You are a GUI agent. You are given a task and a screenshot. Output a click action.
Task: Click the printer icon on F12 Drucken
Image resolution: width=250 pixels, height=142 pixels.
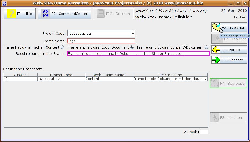[x=101, y=14]
